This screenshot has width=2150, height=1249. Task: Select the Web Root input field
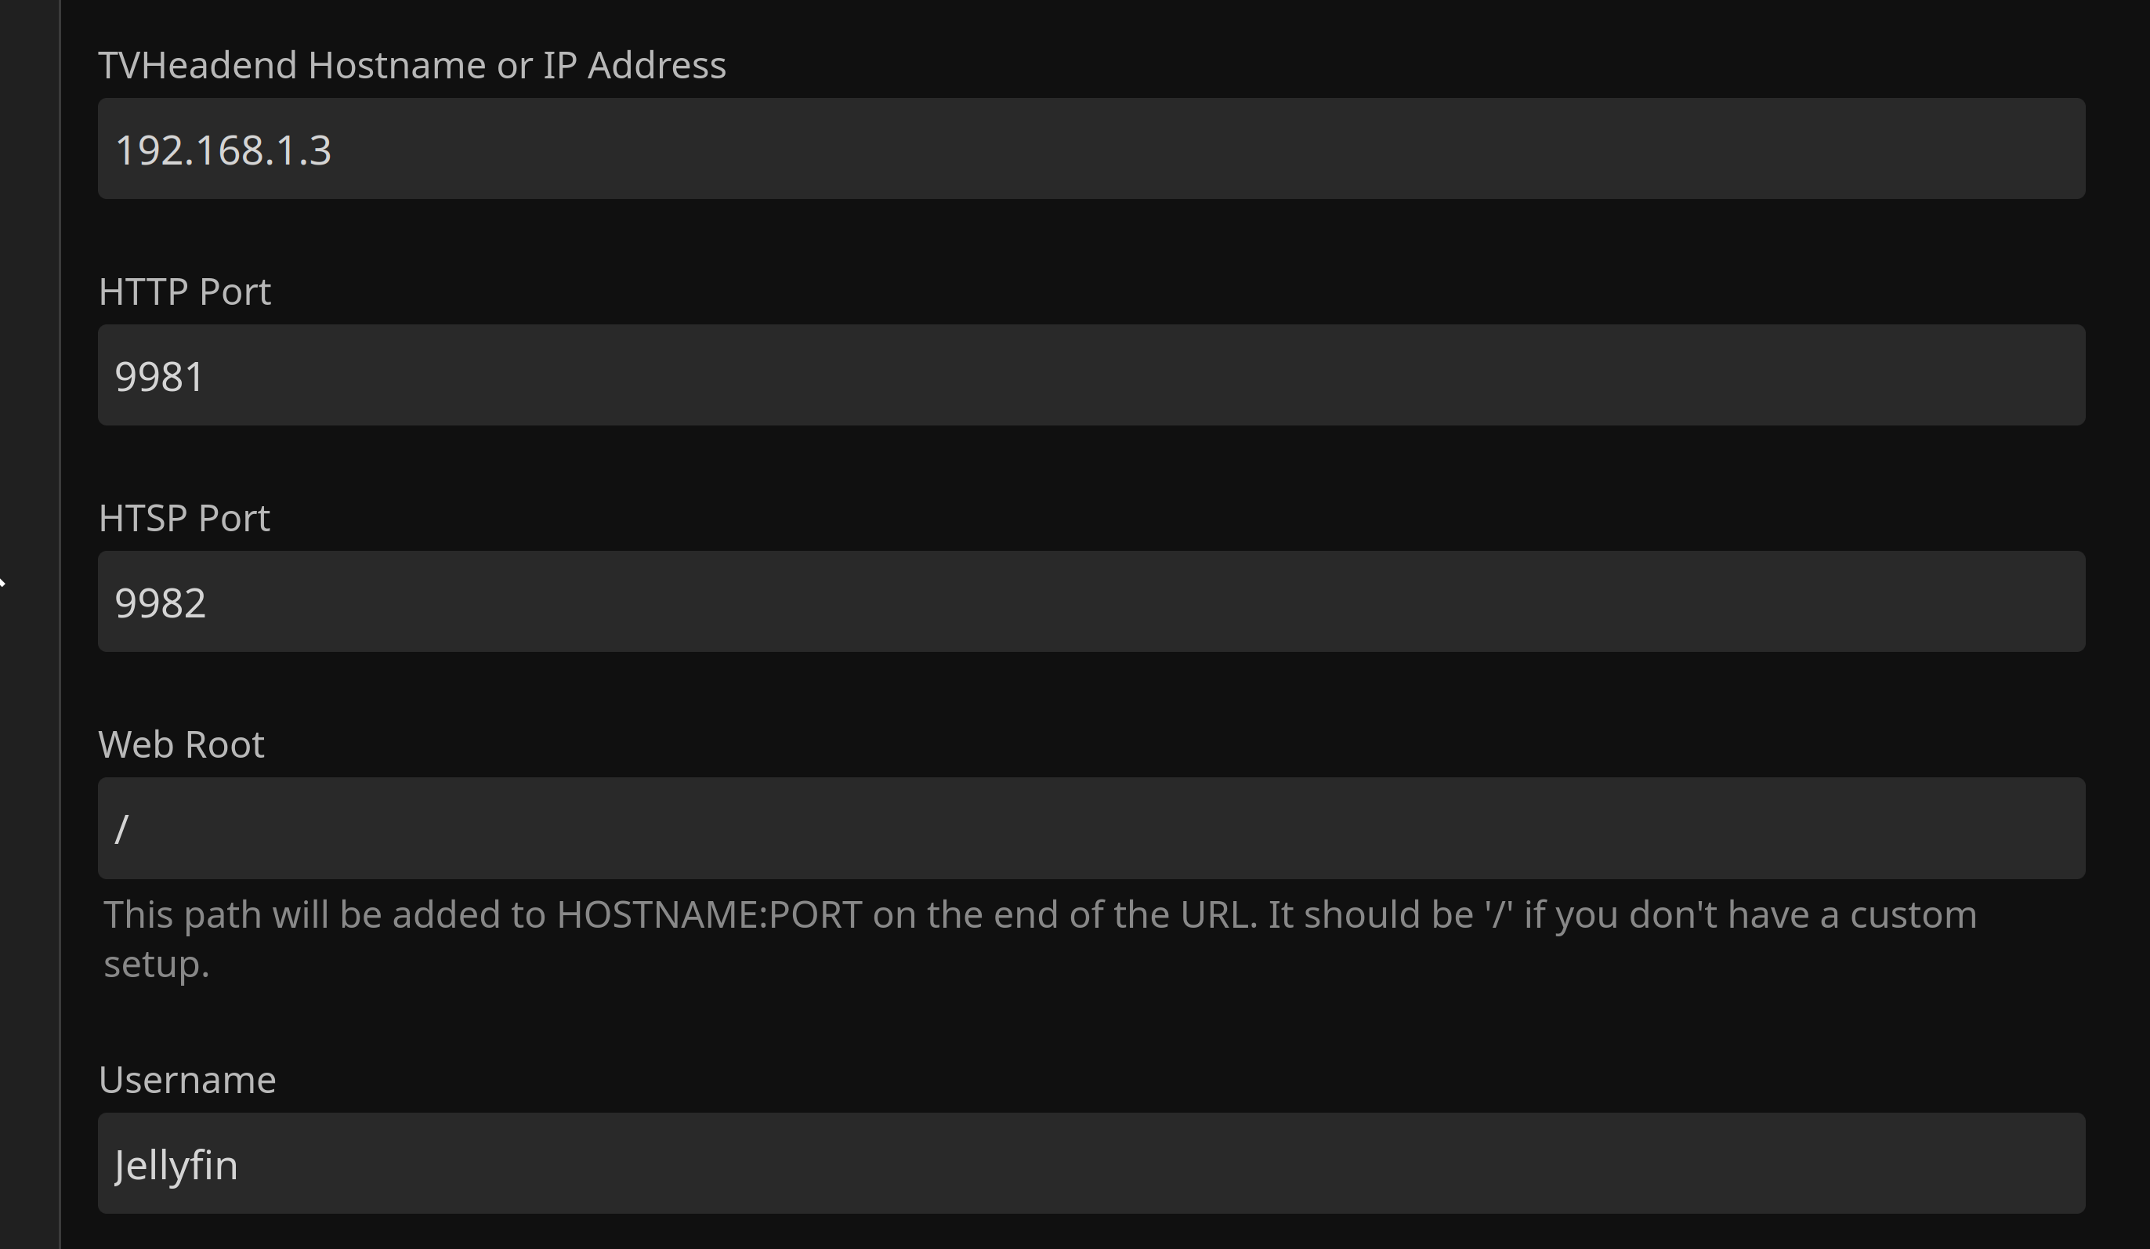(1091, 828)
